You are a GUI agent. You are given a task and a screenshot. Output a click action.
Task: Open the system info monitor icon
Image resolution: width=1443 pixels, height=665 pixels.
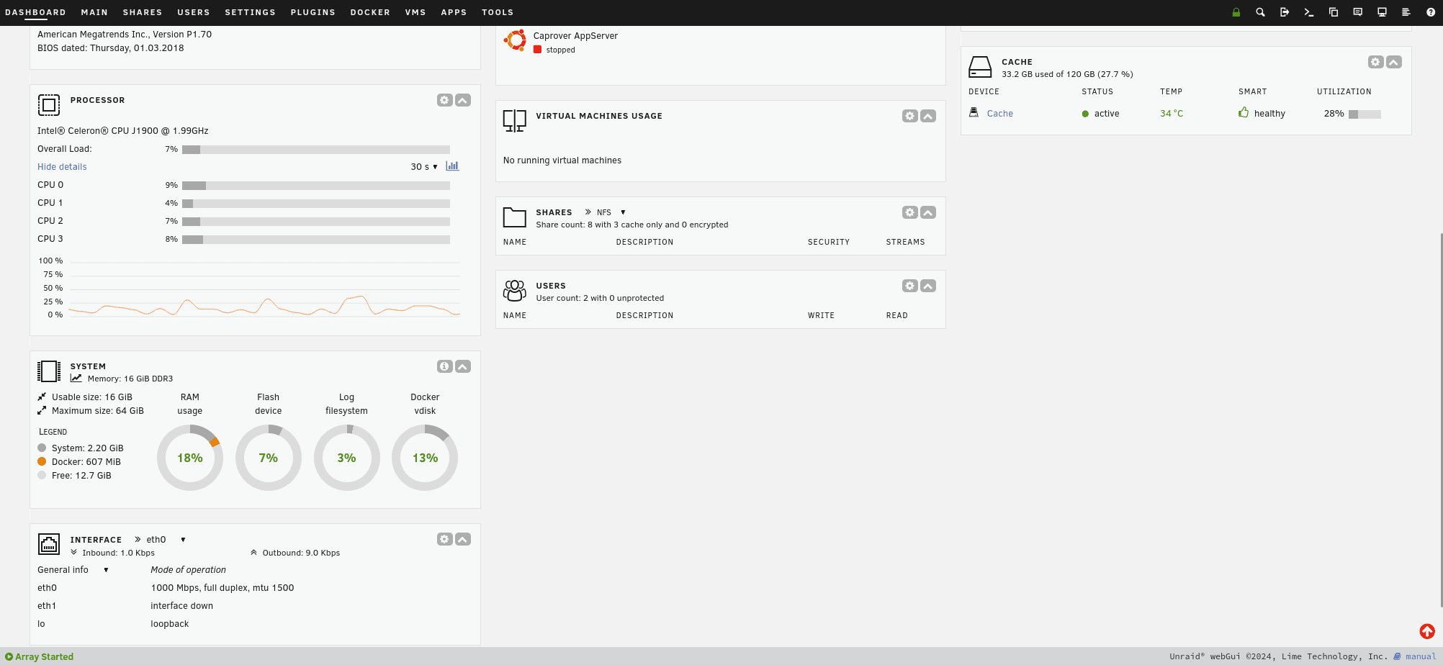[1382, 12]
